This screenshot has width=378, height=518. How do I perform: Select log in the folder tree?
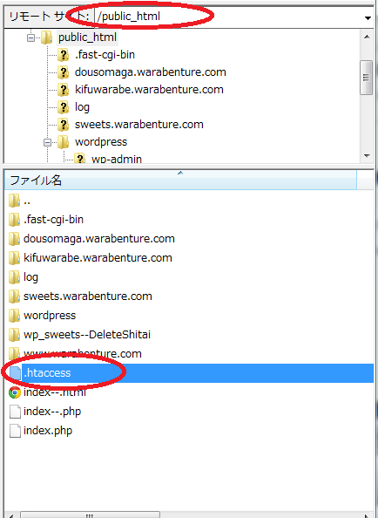coord(82,107)
